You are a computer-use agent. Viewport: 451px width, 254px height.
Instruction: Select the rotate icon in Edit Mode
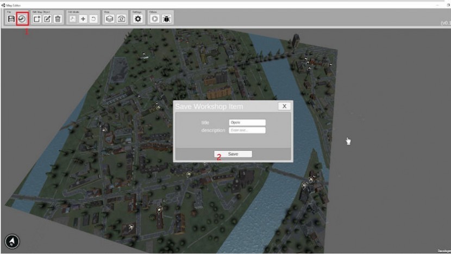93,18
